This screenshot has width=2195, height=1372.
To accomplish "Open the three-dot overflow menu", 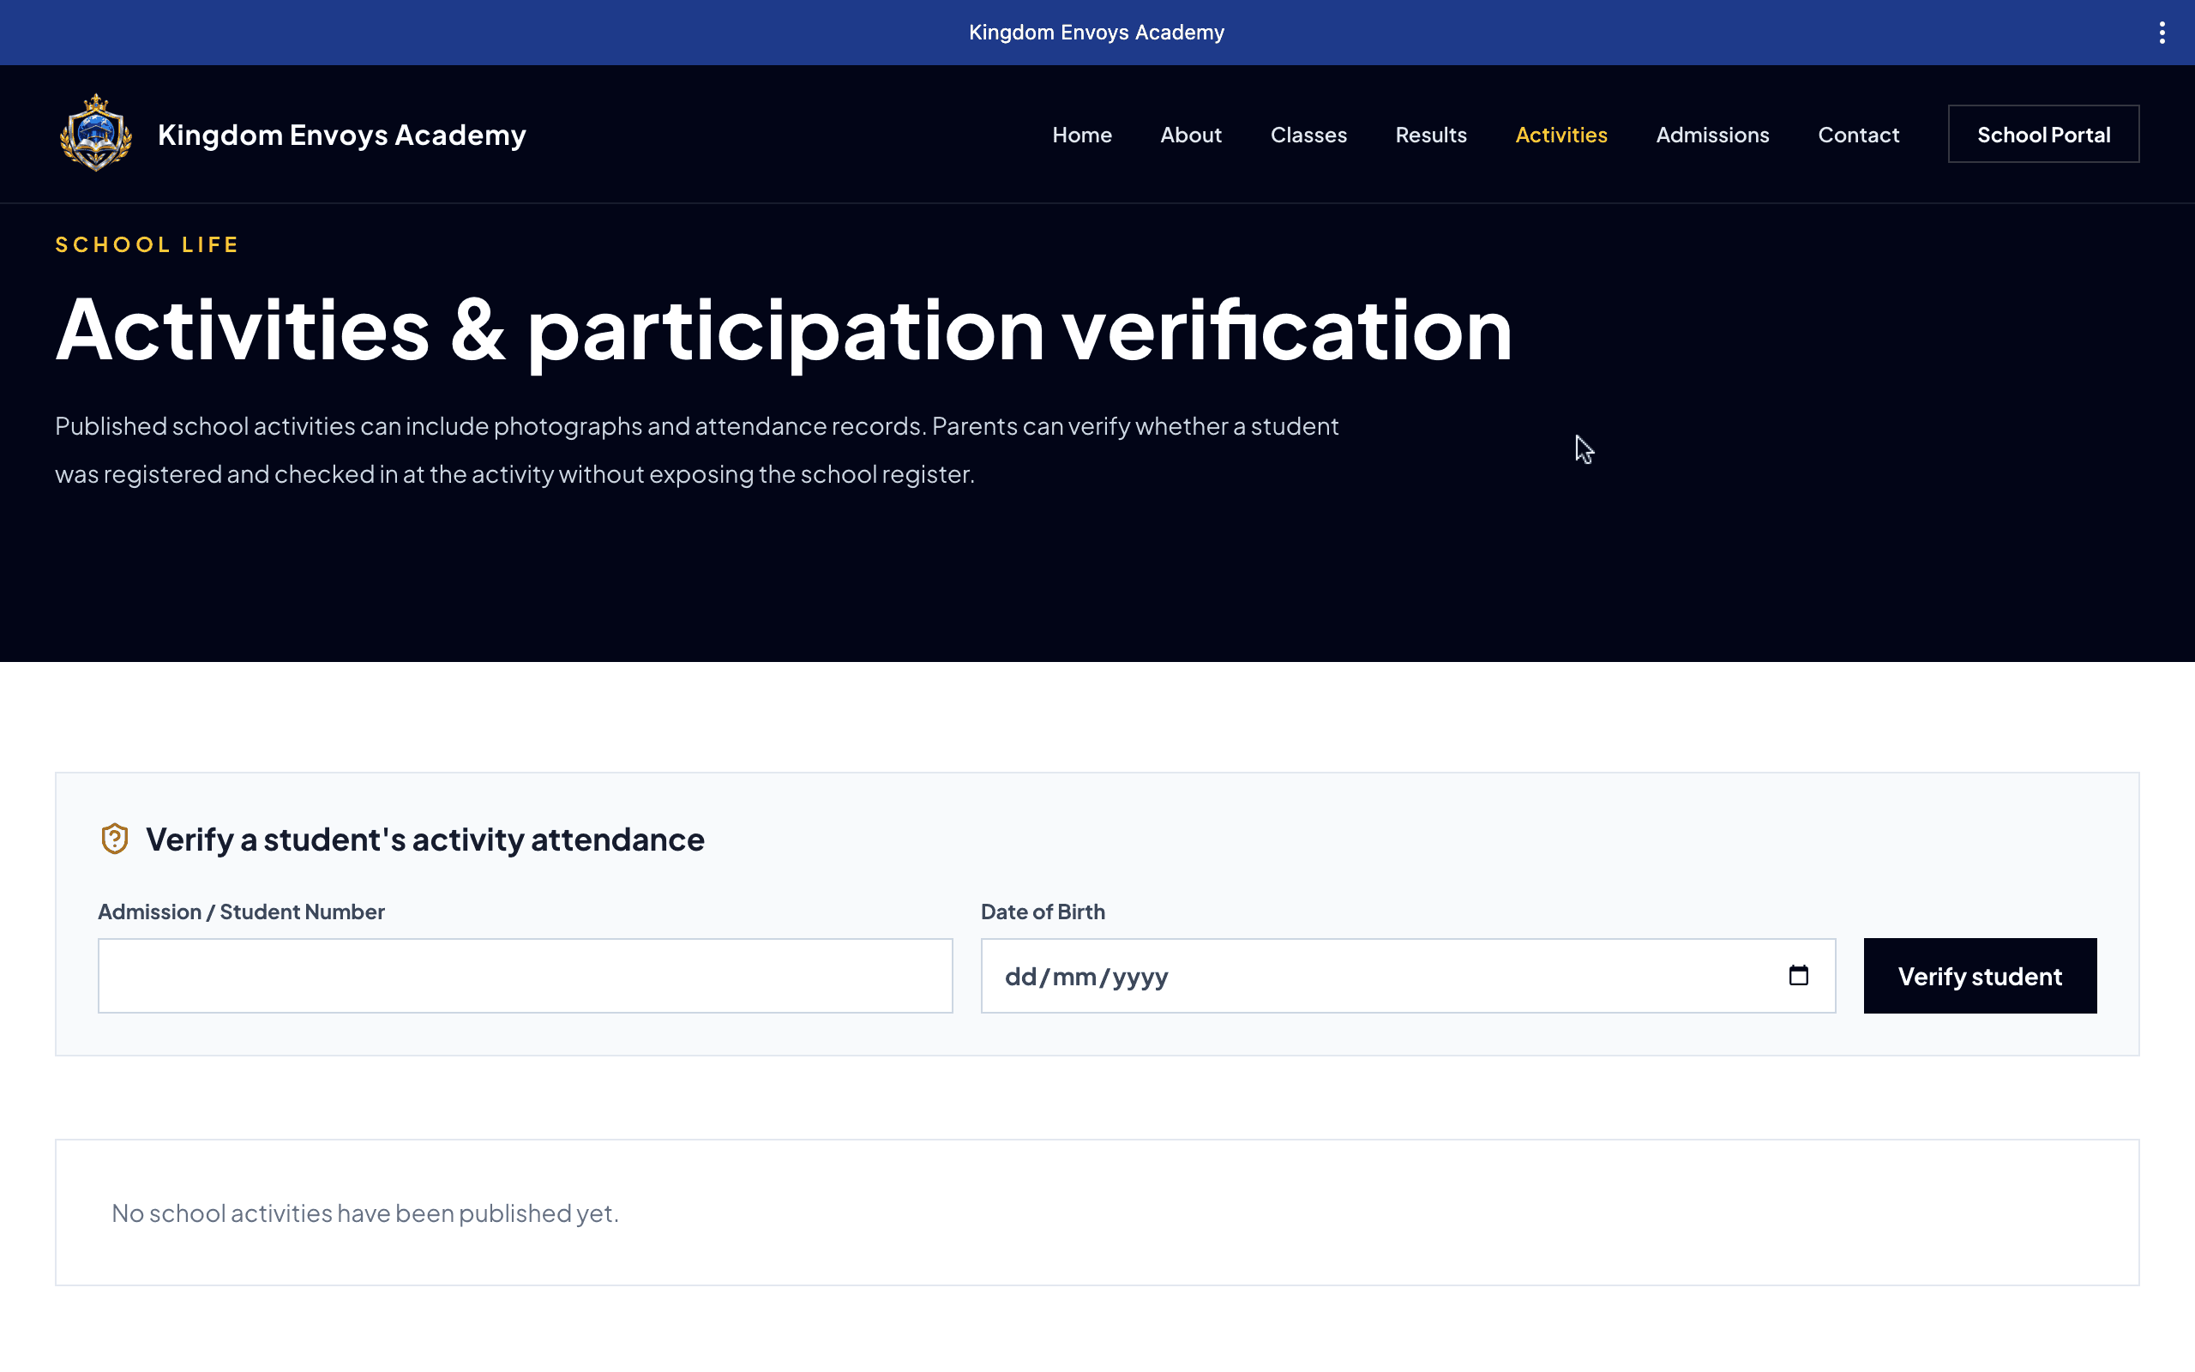I will (2162, 33).
